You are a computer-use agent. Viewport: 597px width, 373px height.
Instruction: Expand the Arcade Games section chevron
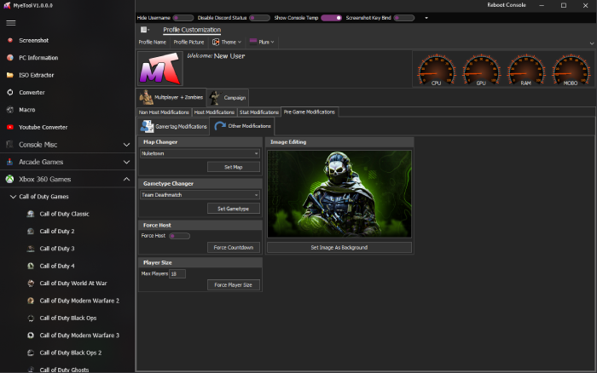pos(126,162)
